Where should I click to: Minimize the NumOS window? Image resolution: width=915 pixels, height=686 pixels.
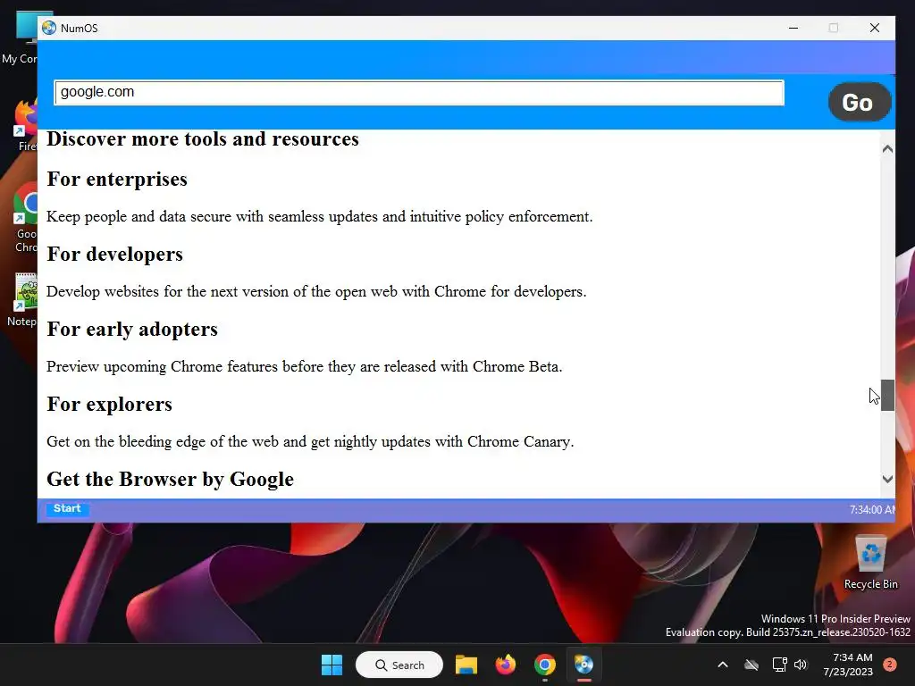[x=793, y=28]
